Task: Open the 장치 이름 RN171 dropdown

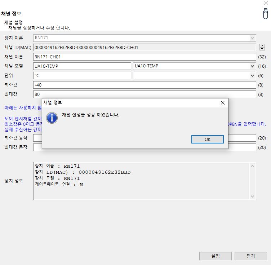Action: coord(252,38)
